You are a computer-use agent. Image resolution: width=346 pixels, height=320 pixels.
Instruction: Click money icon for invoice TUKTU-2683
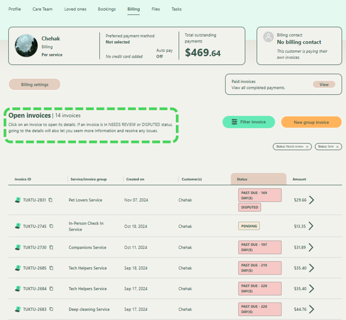[x=18, y=309]
